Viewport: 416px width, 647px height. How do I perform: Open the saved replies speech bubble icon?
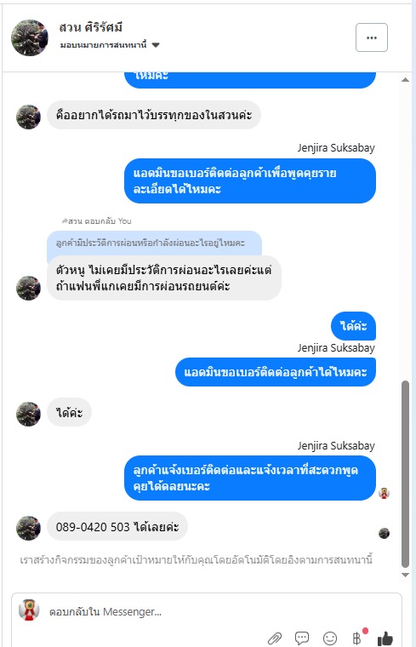click(x=302, y=638)
